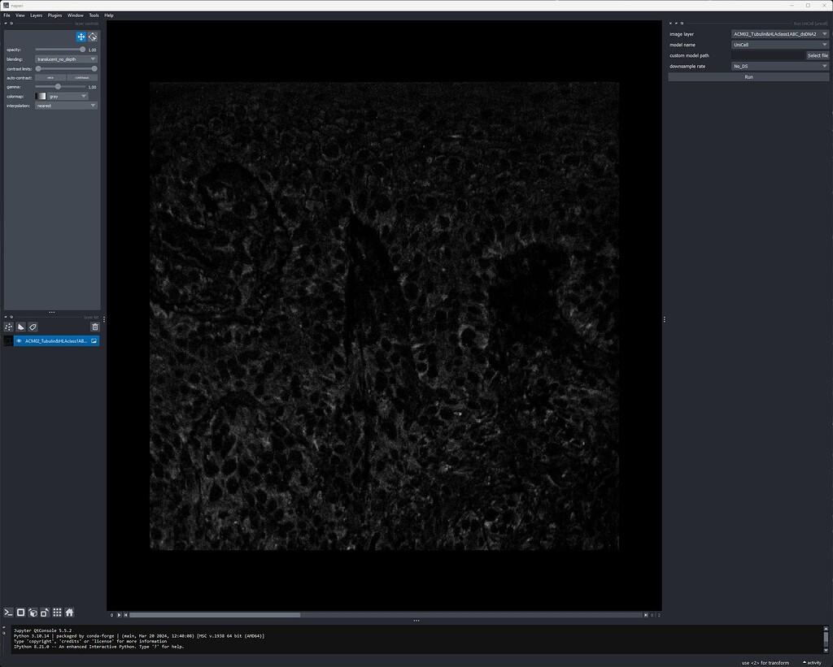Expand the colormap gray dropdown

click(x=67, y=96)
